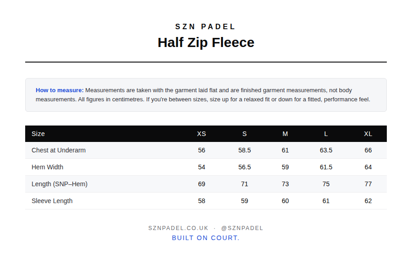Select the 56.5 hem width value

[x=244, y=167]
